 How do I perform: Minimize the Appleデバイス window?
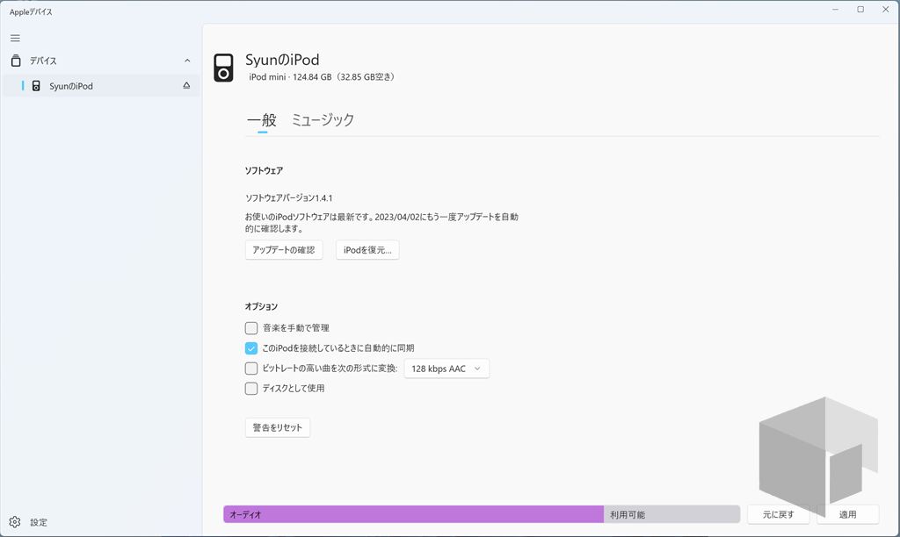point(835,9)
